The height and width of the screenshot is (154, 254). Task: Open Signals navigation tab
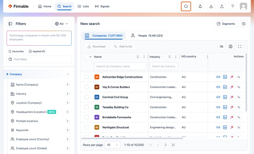pyautogui.click(x=102, y=6)
